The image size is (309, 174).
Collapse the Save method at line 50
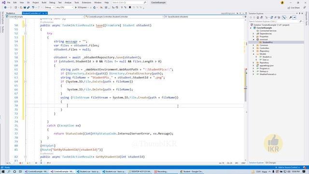25,25
